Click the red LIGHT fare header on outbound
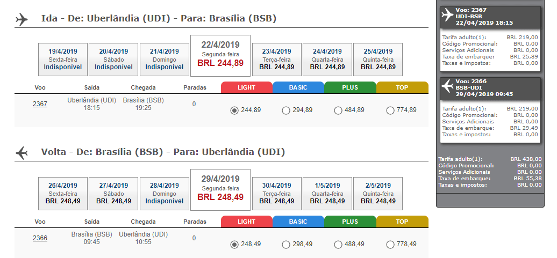This screenshot has width=557, height=258. point(247,87)
